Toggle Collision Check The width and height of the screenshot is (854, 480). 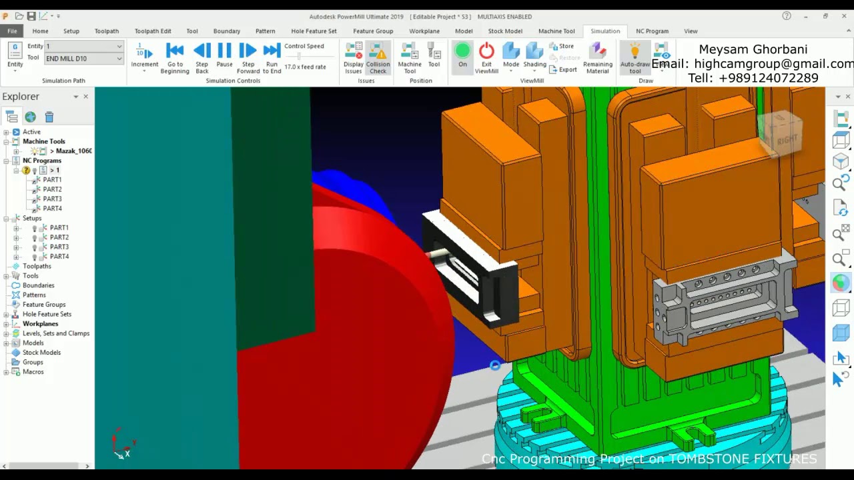378,59
